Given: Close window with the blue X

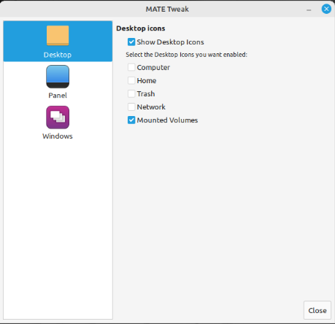Looking at the screenshot, I should (326, 9).
